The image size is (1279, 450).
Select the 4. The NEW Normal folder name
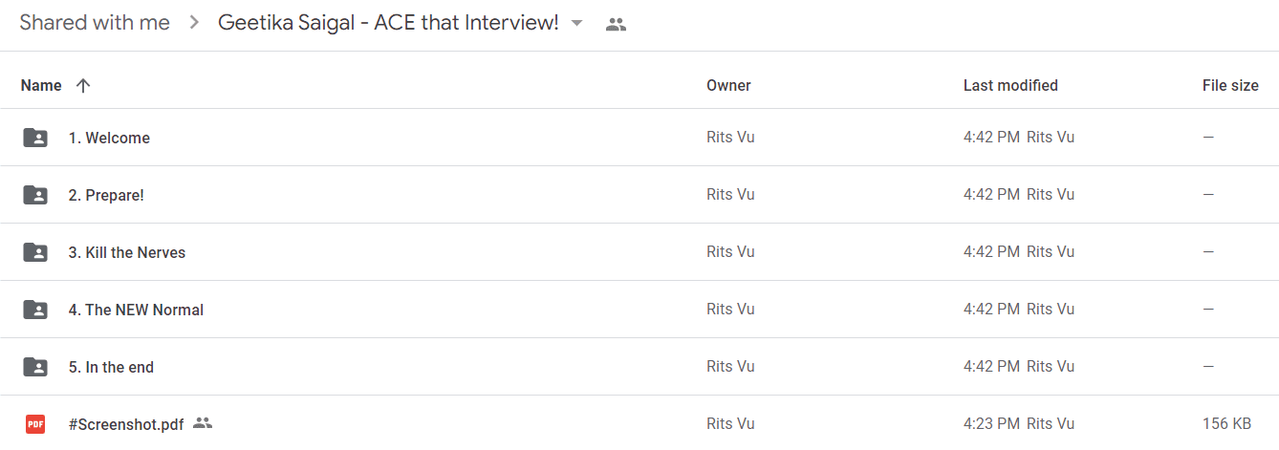pos(136,310)
